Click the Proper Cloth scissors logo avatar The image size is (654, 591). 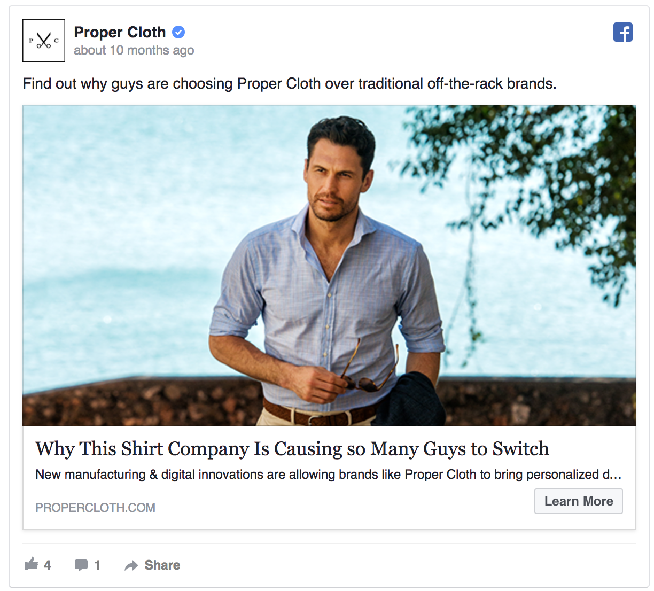pyautogui.click(x=44, y=41)
